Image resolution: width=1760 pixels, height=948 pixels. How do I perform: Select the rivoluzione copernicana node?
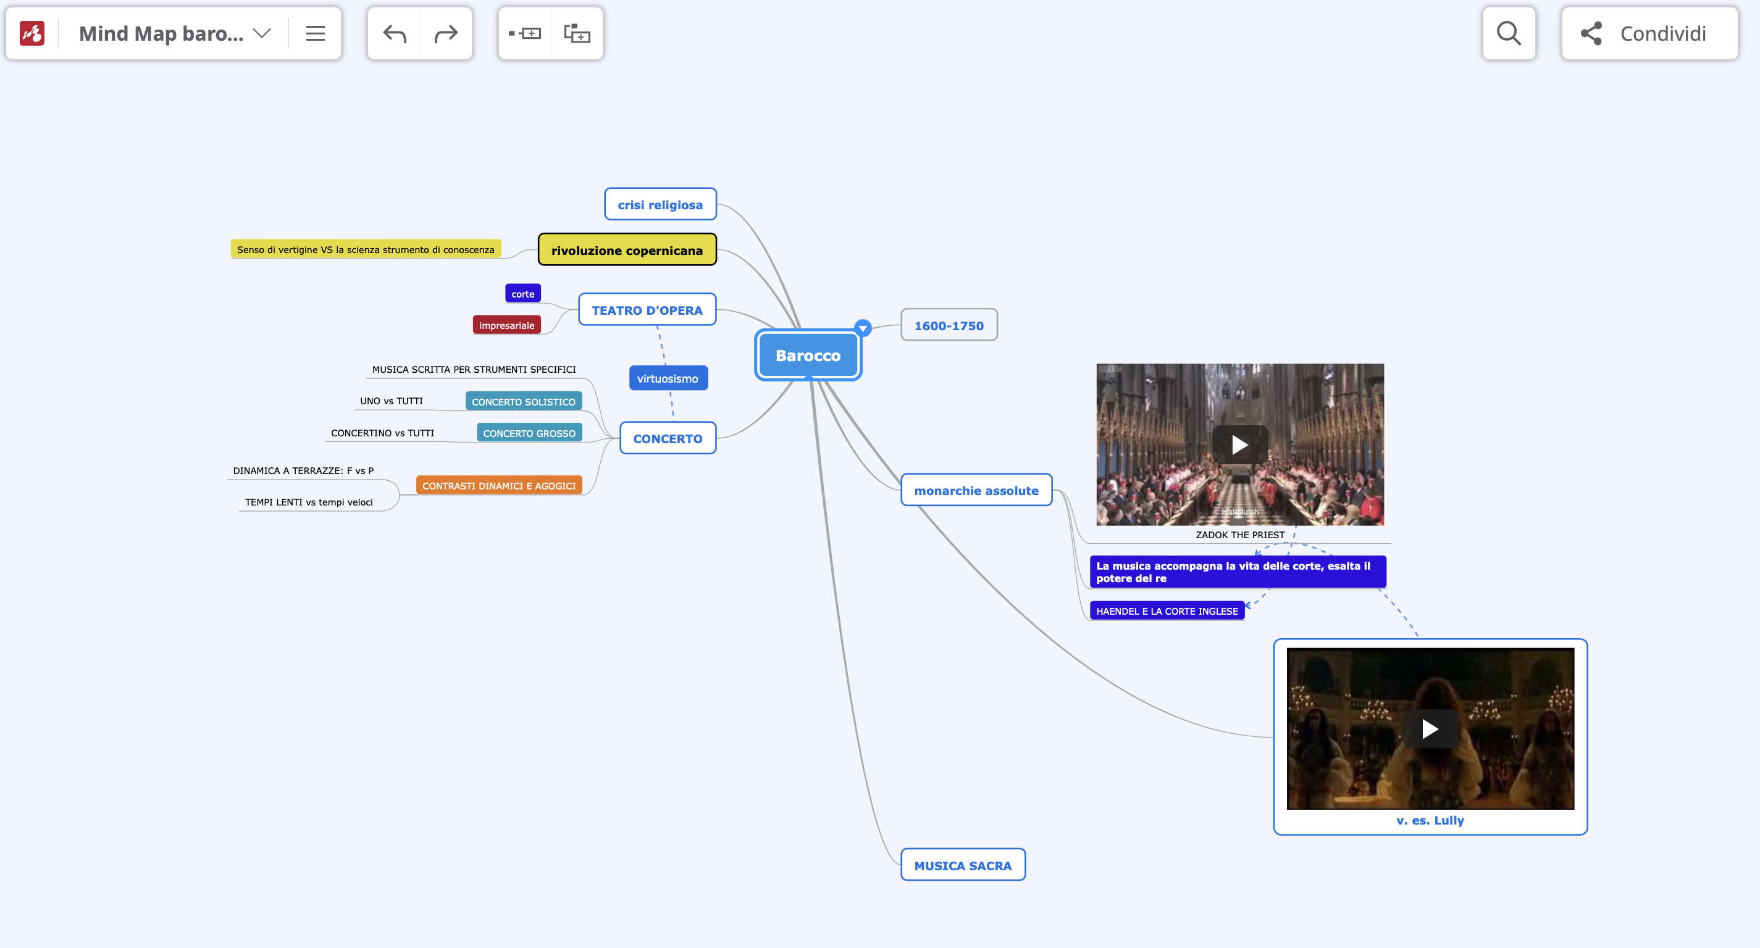click(x=627, y=250)
